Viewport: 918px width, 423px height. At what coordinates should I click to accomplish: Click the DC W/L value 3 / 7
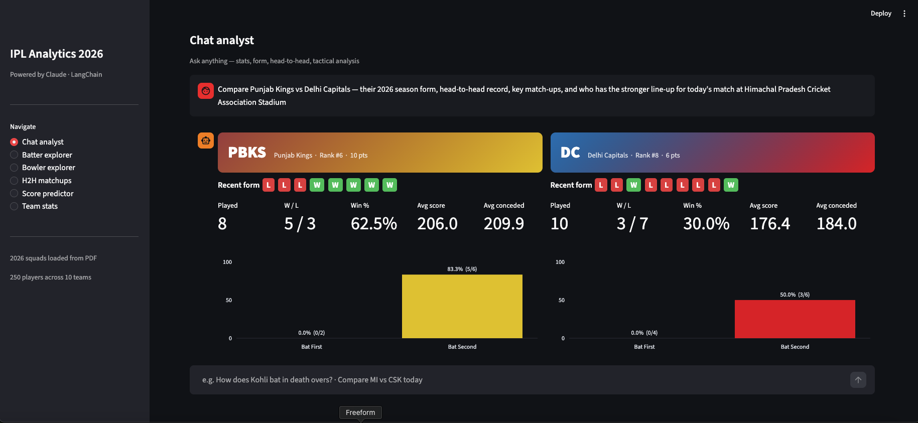(x=632, y=224)
